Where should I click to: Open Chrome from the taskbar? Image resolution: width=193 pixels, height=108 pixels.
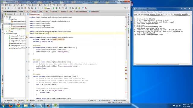[x=18, y=106]
